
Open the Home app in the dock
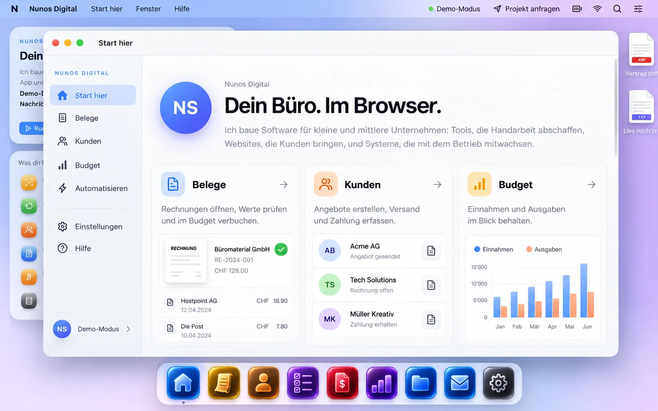coord(183,383)
